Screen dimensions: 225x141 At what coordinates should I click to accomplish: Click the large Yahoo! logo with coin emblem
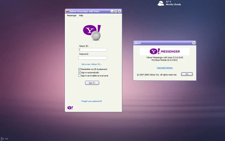click(x=92, y=33)
